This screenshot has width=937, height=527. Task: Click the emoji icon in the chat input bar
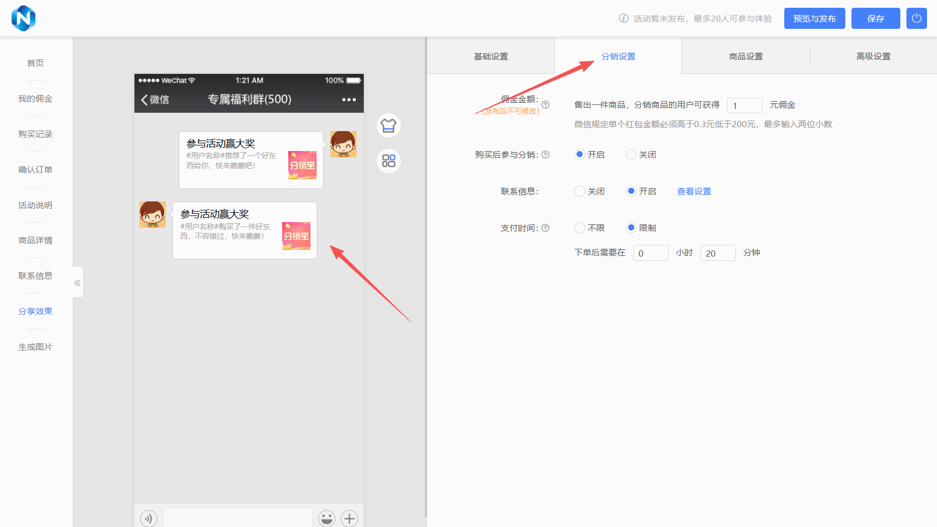click(327, 518)
